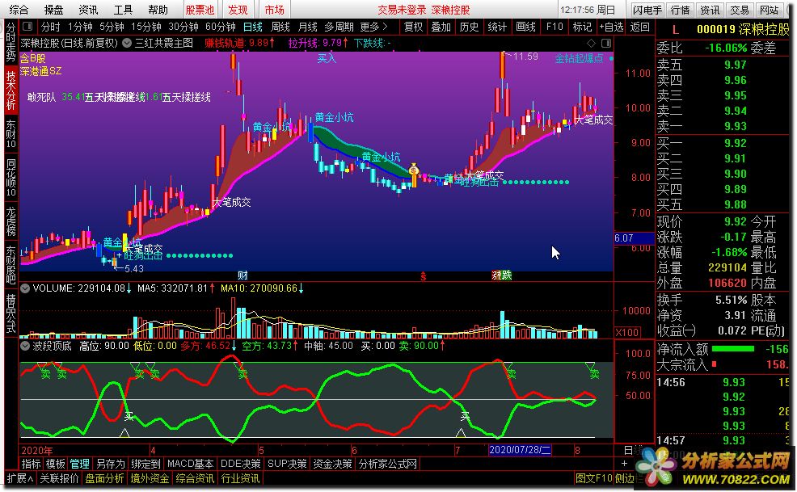The width and height of the screenshot is (797, 492).
Task: Toggle the 复权 price adjustment
Action: [413, 27]
